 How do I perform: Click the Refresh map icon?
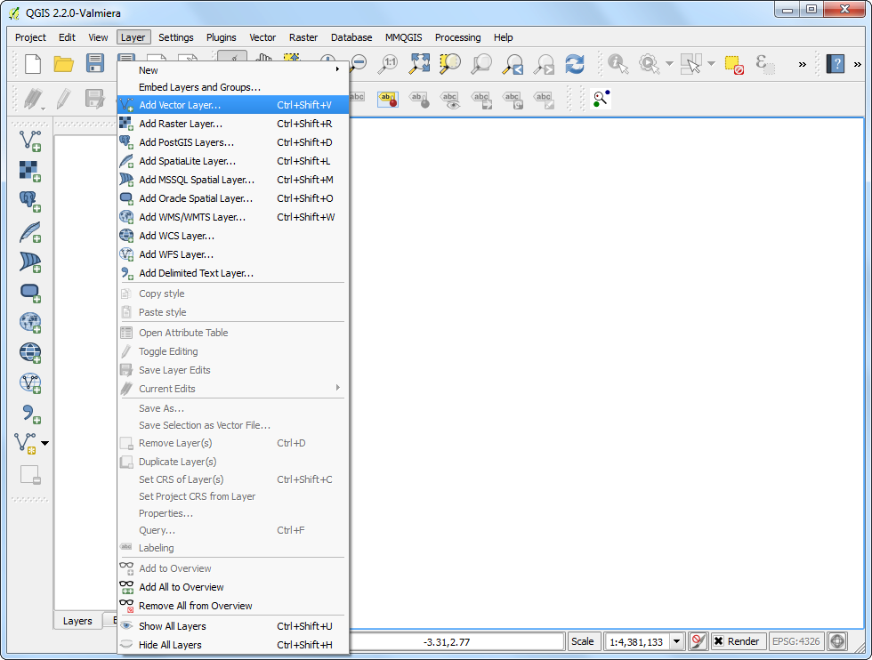575,63
